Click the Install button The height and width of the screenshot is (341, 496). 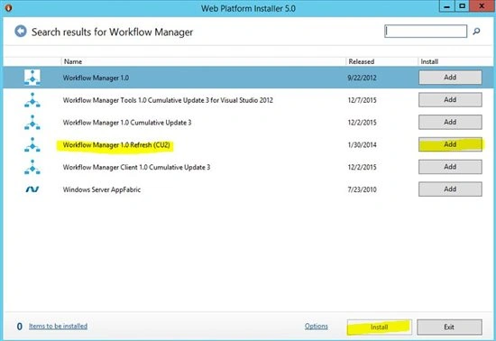coord(380,327)
